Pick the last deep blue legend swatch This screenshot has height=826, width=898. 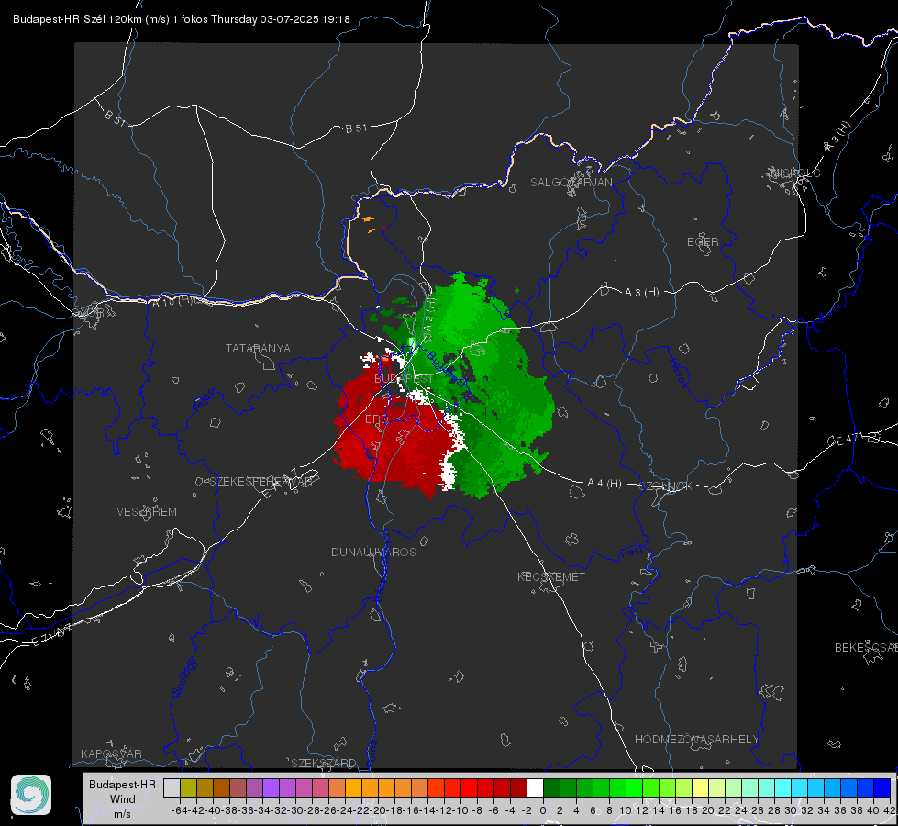click(882, 787)
